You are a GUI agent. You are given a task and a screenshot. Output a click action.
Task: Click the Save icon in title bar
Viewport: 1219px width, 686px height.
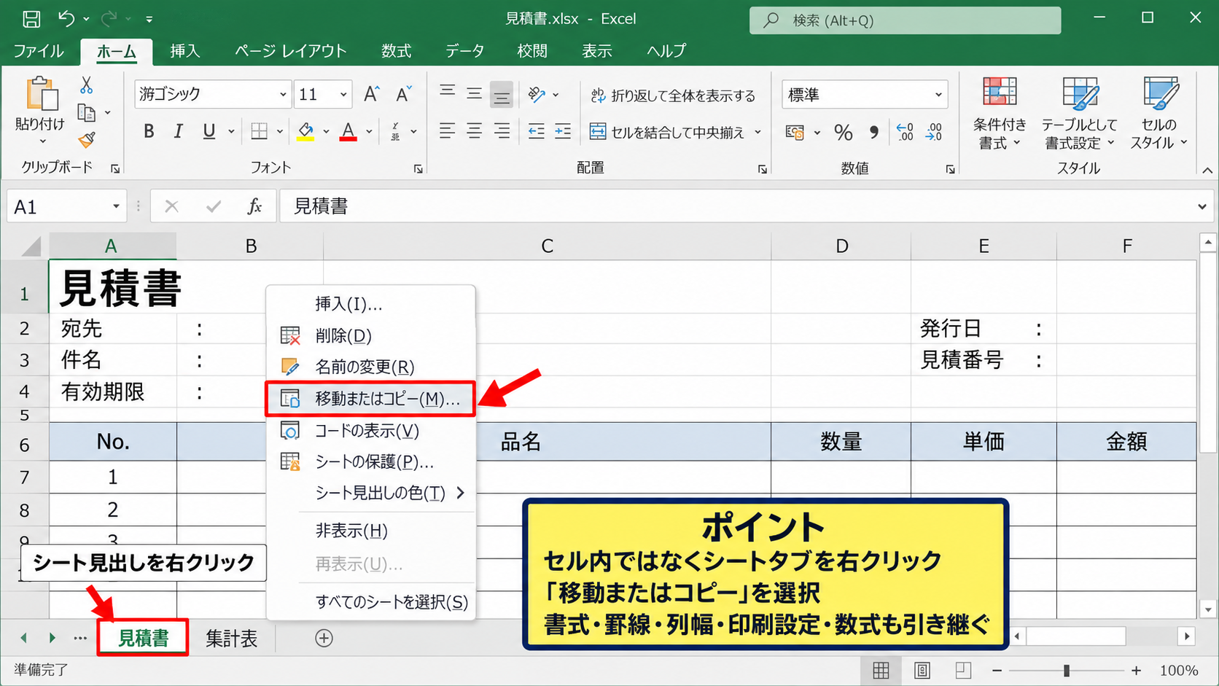[x=31, y=19]
